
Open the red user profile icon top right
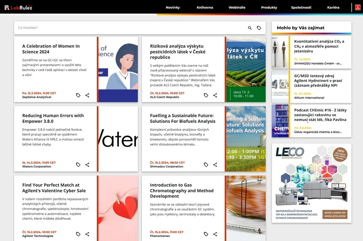pyautogui.click(x=356, y=7)
